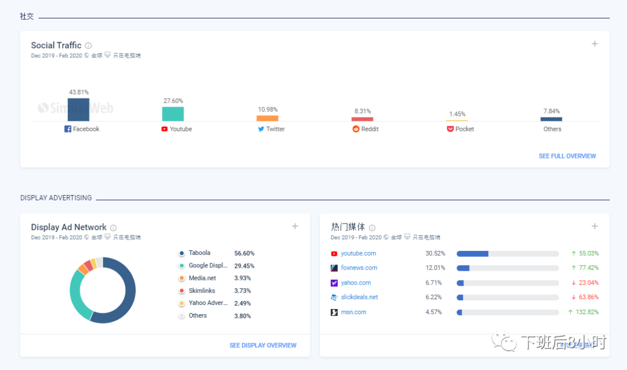627x370 pixels.
Task: Open SEE DISPLAY OVERVIEW link
Action: point(262,346)
